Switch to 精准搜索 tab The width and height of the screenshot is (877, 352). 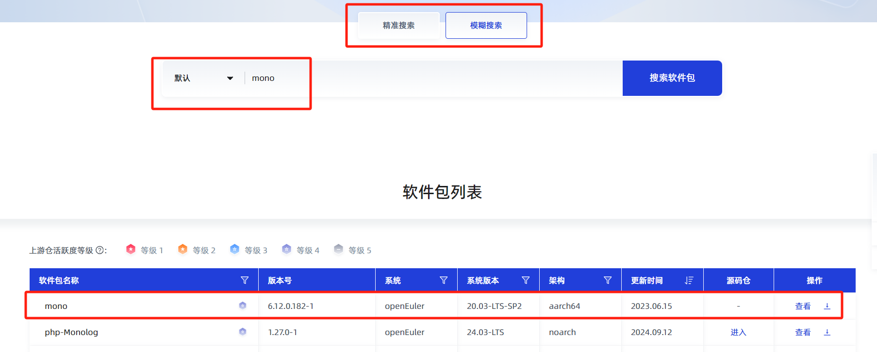point(398,26)
